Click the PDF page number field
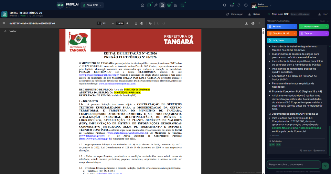Viewport: 331px width, 174px height. click(x=99, y=23)
